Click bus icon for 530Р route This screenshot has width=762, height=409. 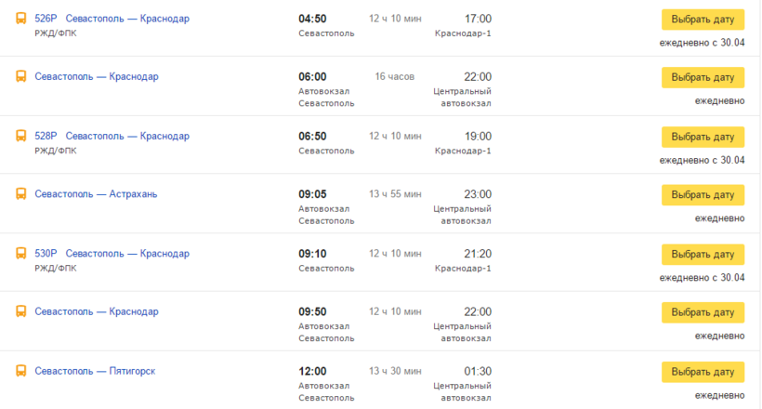click(x=20, y=253)
